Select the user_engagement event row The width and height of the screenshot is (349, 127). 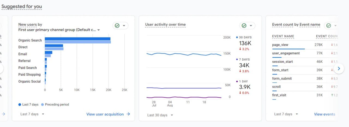pyautogui.click(x=305, y=53)
